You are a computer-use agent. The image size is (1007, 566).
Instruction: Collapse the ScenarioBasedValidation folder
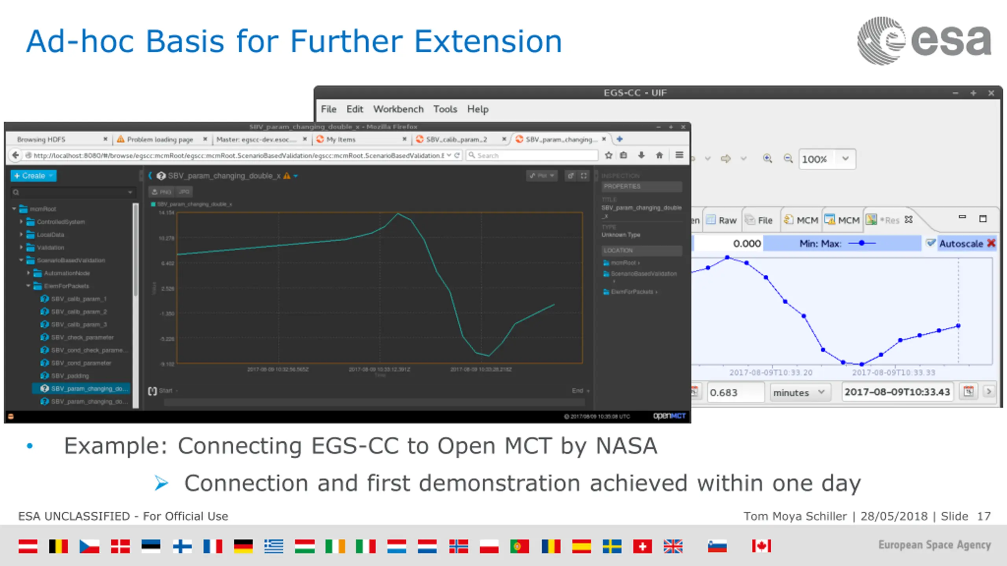point(21,260)
